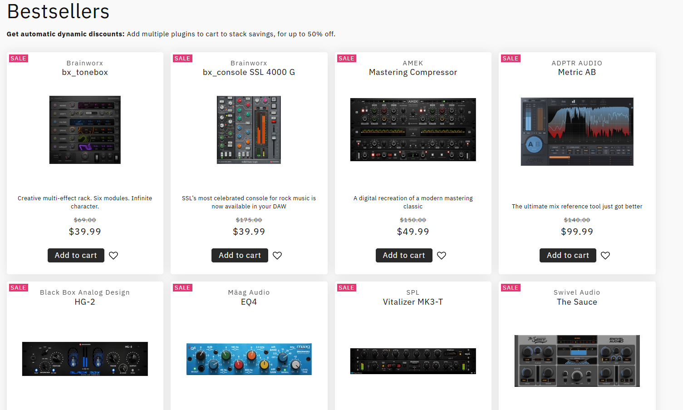Toggle the wishlist heart for bx_console SSL 4000 G

(277, 255)
